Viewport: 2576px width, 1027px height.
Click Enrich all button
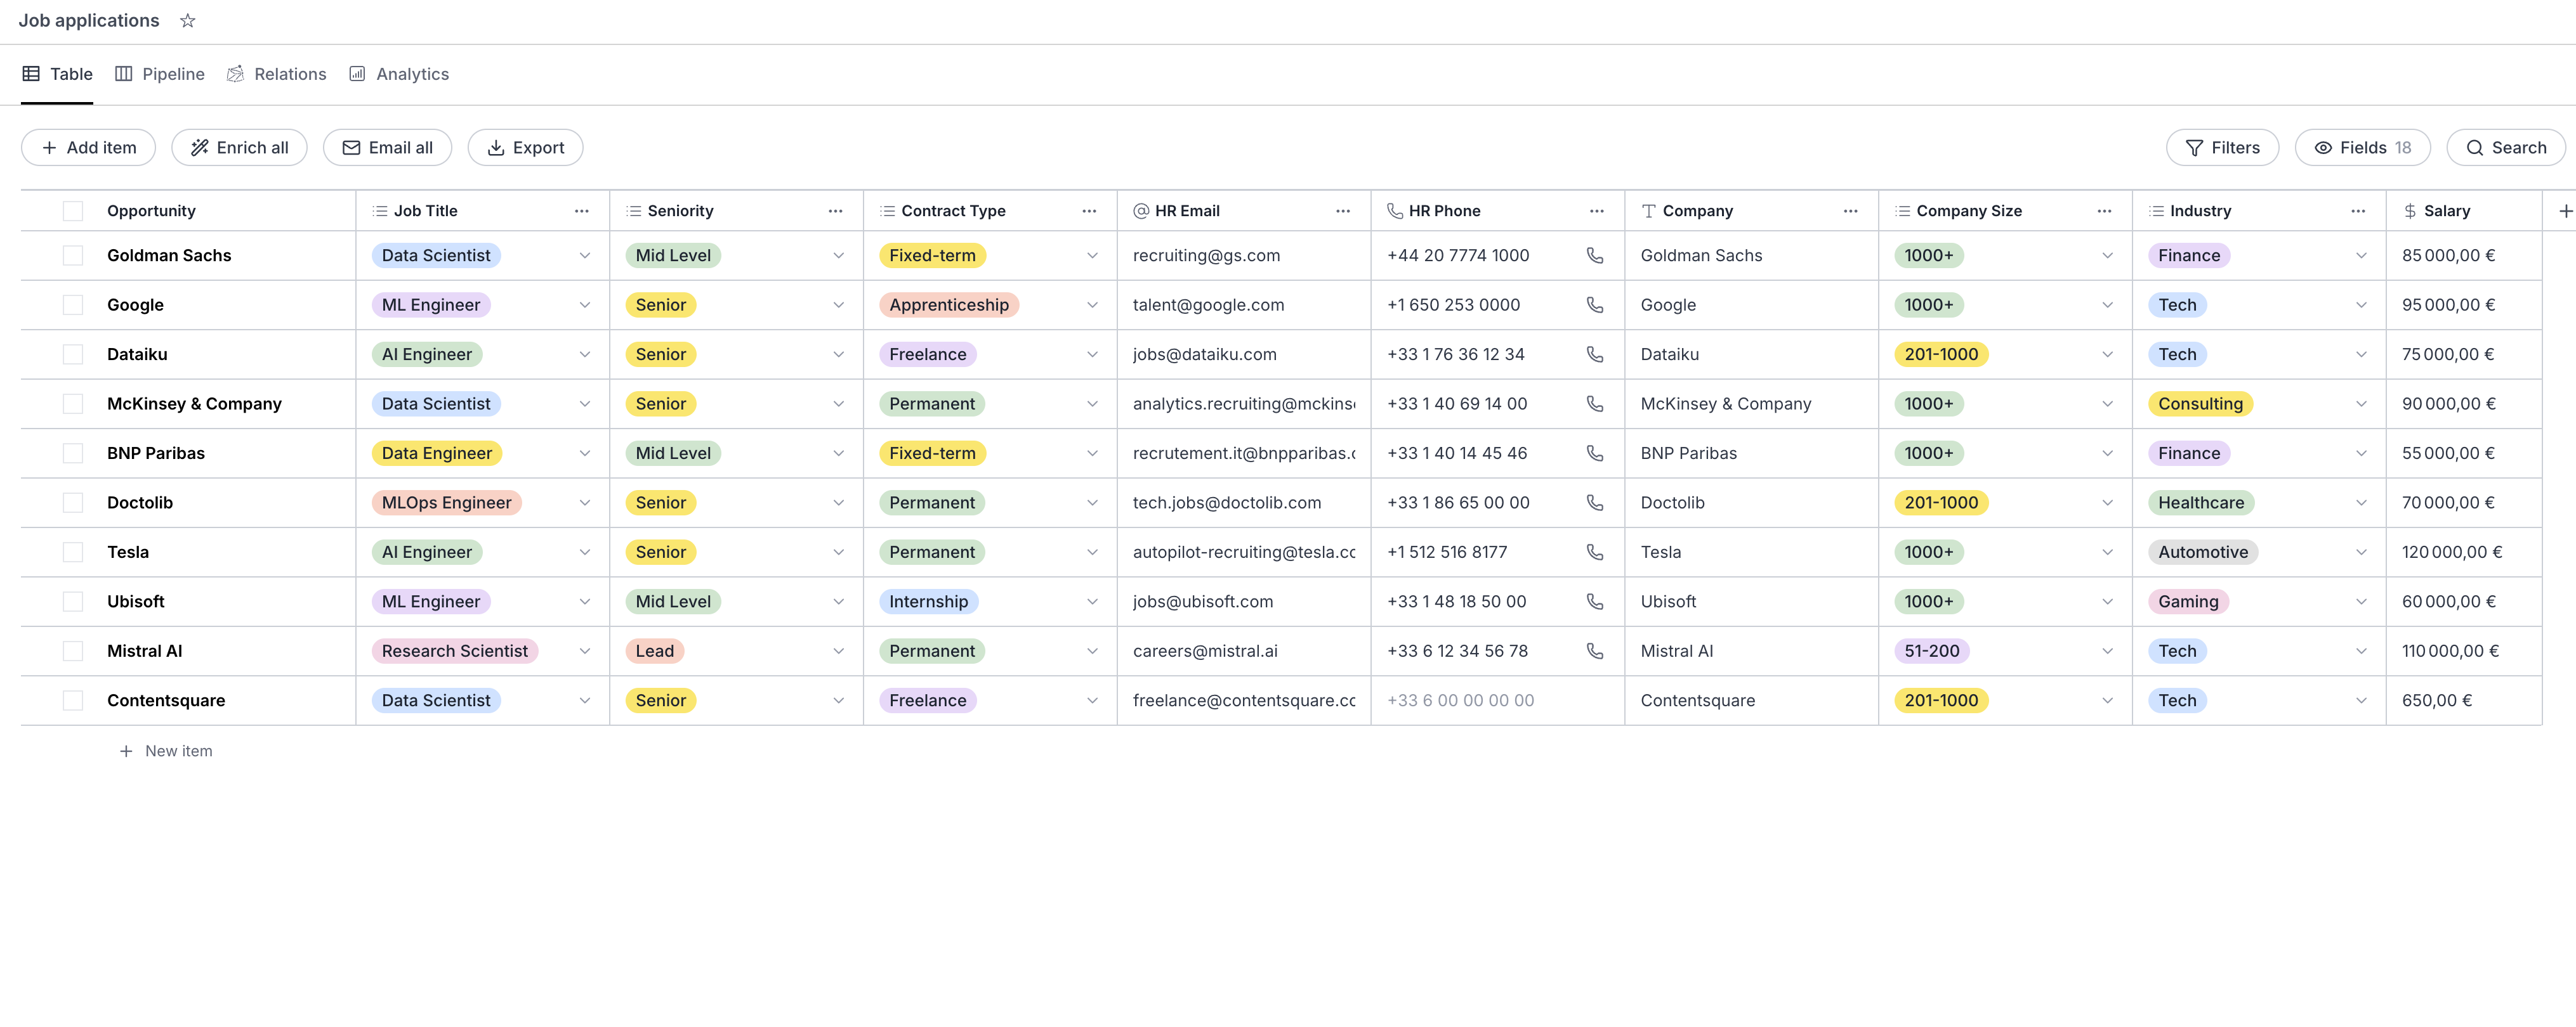tap(239, 148)
